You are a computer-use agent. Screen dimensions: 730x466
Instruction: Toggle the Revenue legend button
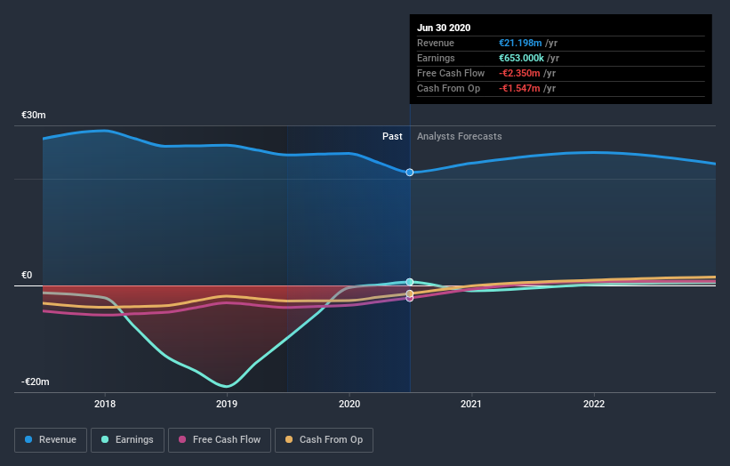tap(51, 440)
